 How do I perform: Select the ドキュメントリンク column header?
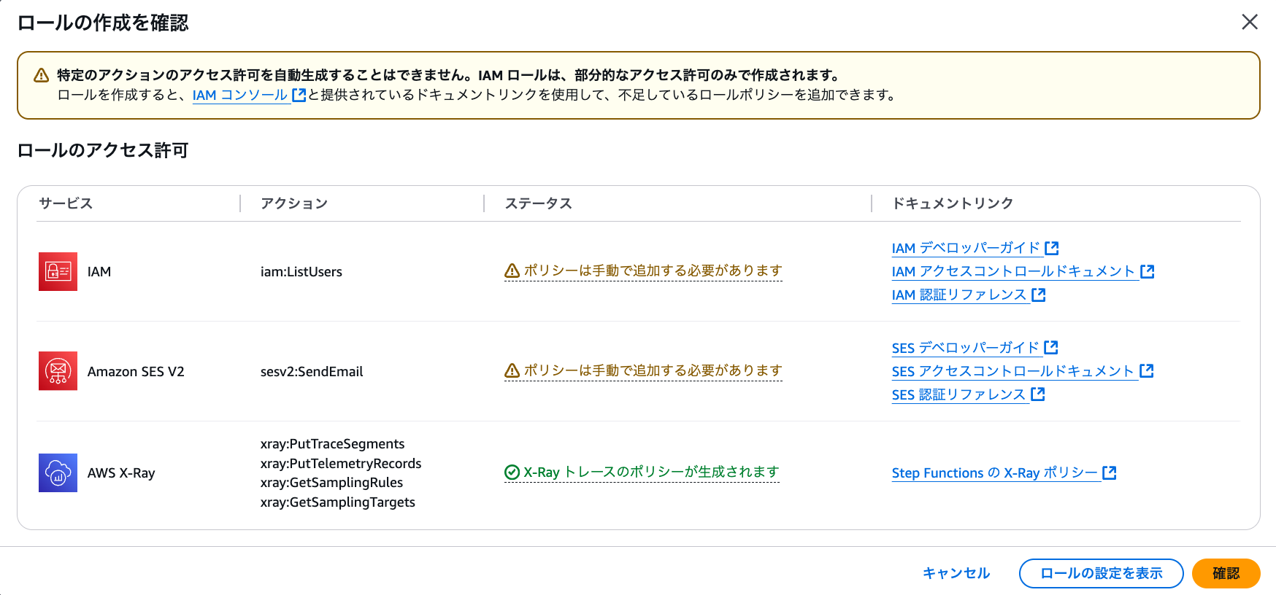953,203
